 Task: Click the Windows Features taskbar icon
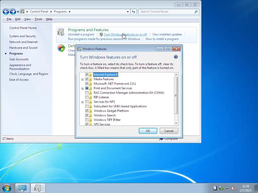(x=38, y=188)
